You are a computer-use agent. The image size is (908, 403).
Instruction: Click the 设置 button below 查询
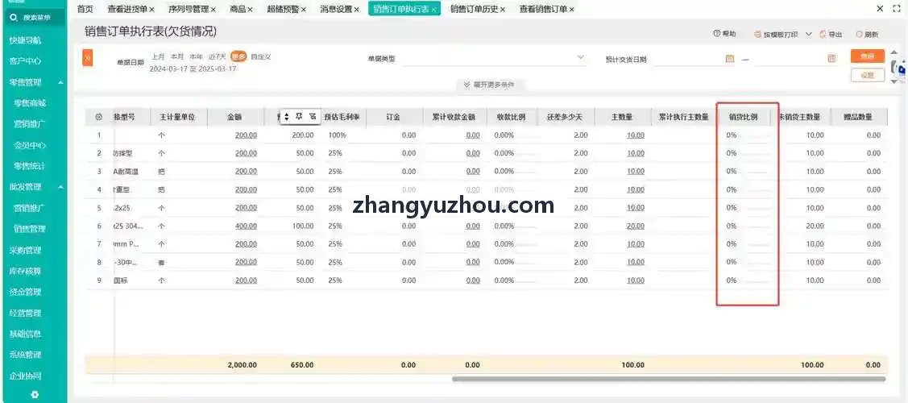coord(868,75)
